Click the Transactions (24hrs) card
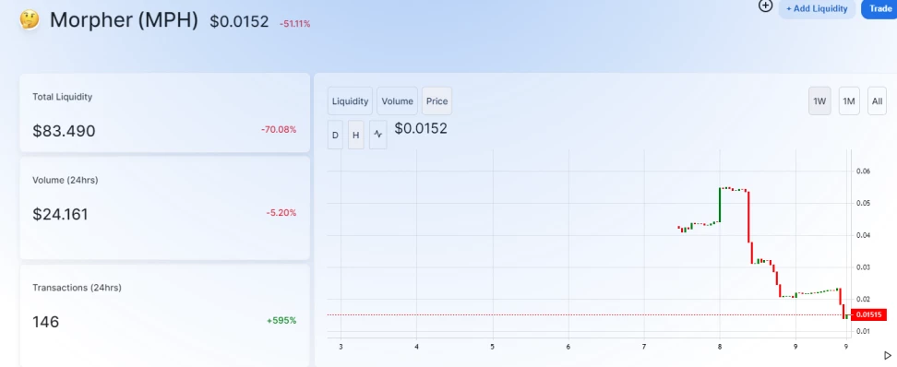 pos(165,315)
